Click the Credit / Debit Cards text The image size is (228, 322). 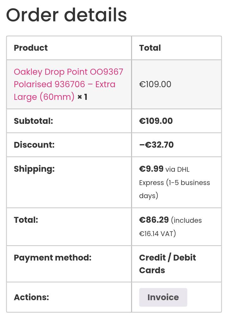(167, 264)
